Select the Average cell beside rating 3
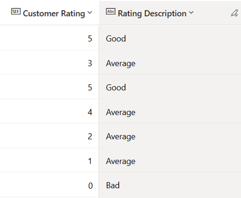Image resolution: width=241 pixels, height=198 pixels. 170,62
